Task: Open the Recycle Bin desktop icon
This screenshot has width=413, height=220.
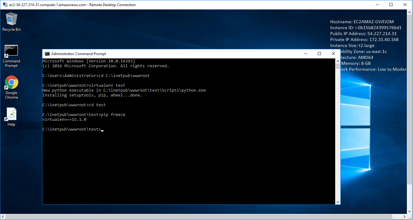Action: coord(12,21)
